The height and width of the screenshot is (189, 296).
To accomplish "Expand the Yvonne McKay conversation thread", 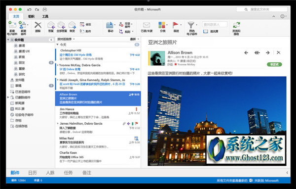I will 58,65.
